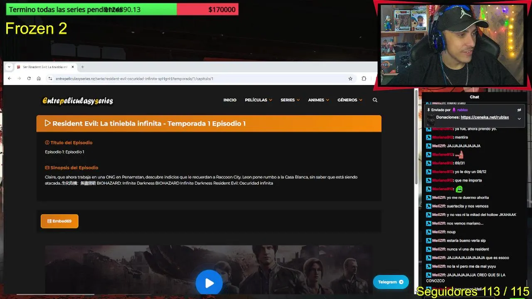
Task: Start video with the blue play button
Action: [x=209, y=283]
